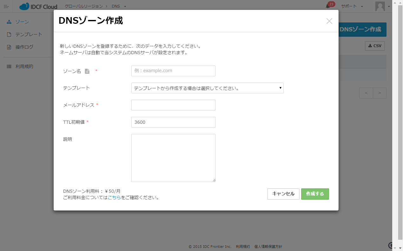
Task: Click the 作成する button
Action: 315,194
